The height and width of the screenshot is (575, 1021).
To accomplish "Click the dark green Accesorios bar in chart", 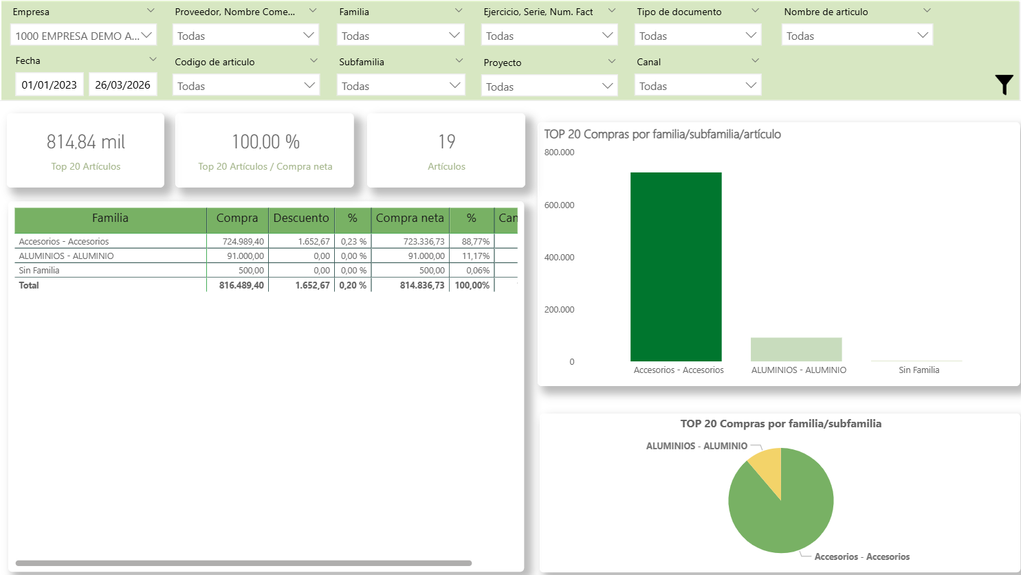I will pyautogui.click(x=676, y=267).
